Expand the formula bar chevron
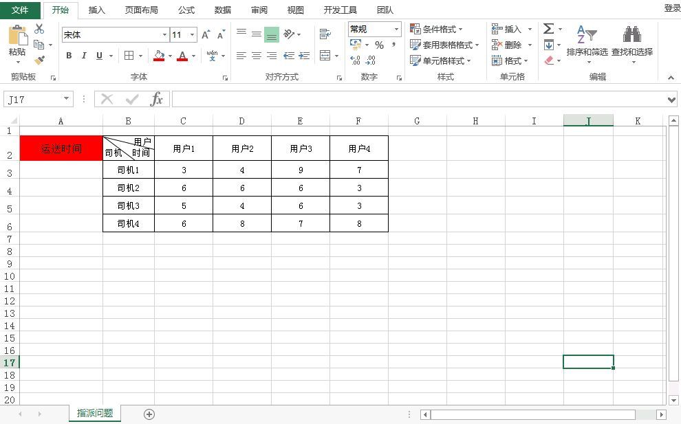 pos(671,100)
